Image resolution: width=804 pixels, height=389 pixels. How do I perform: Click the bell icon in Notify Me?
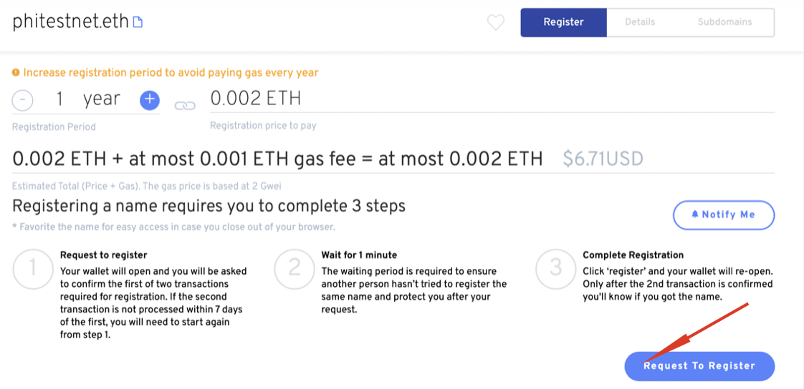pos(695,215)
